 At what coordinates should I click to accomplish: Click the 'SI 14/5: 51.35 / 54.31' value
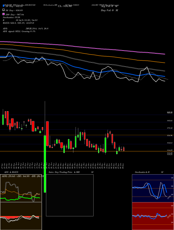tap(27, 20)
